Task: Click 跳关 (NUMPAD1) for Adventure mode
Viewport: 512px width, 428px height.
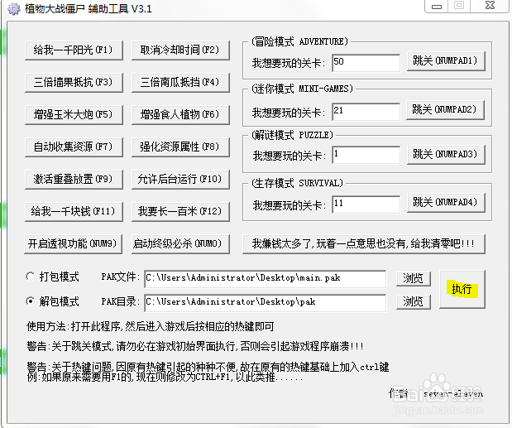Action: point(446,60)
